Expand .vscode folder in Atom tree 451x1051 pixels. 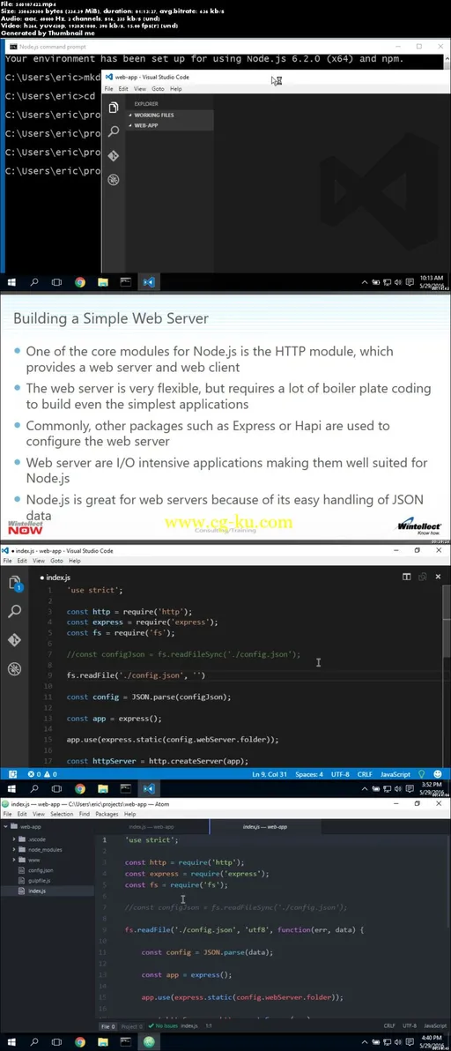click(x=37, y=839)
